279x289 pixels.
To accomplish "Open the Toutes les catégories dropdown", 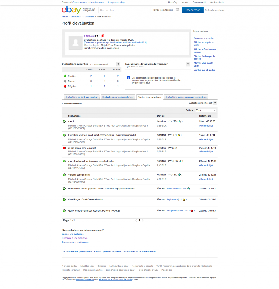I will coord(166,10).
